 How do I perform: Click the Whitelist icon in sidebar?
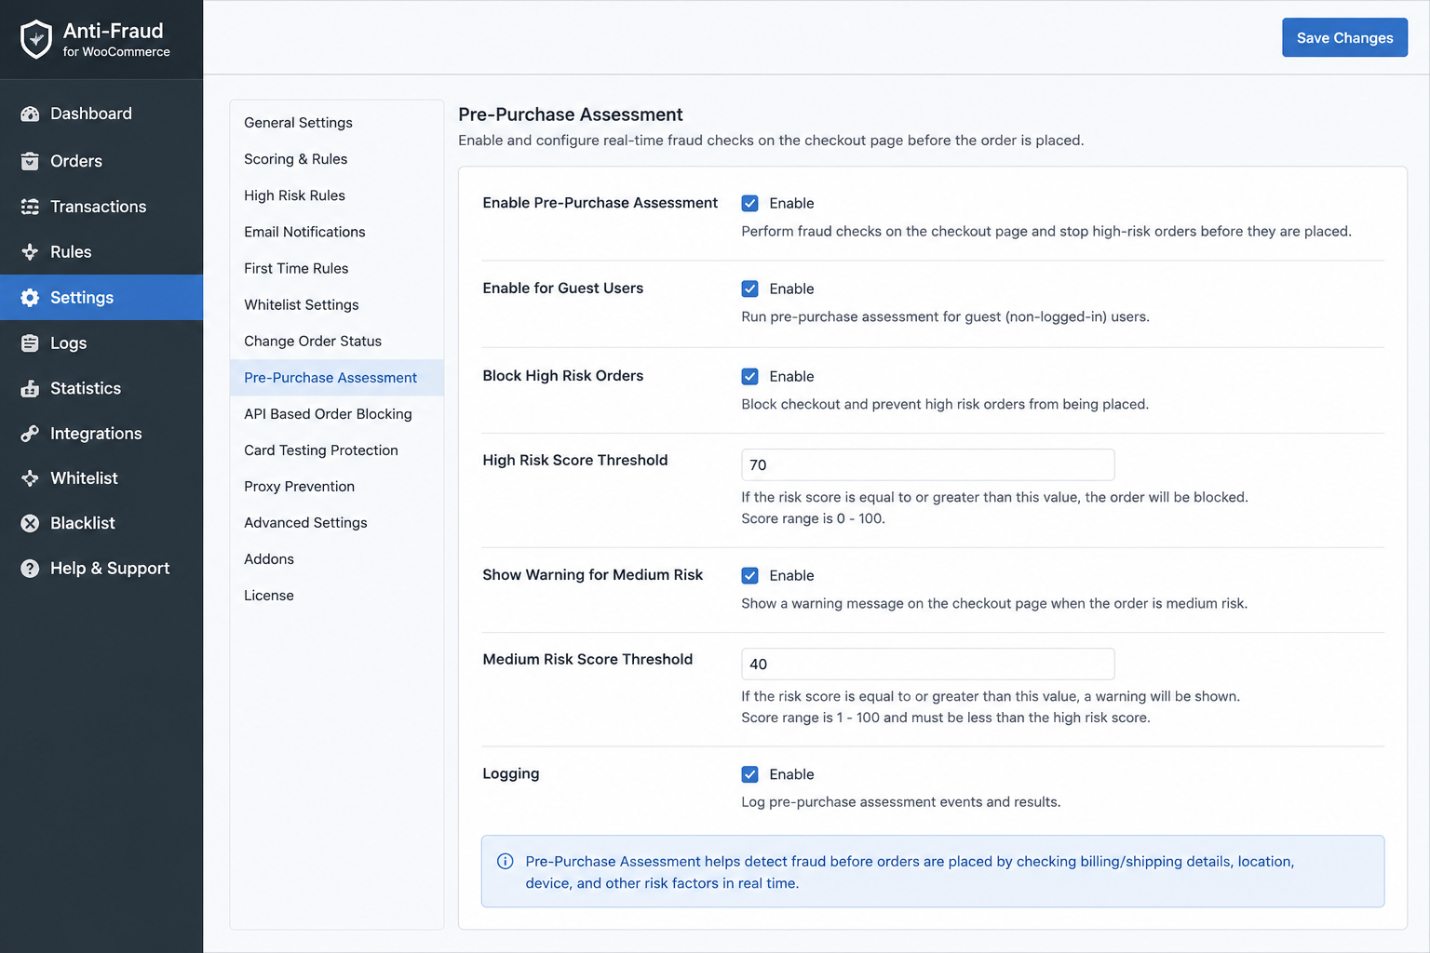point(30,478)
